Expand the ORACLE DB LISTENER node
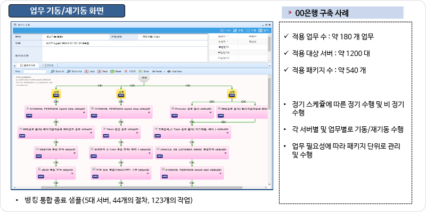Image resolution: width=426 pixels, height=212 pixels. coord(158,149)
